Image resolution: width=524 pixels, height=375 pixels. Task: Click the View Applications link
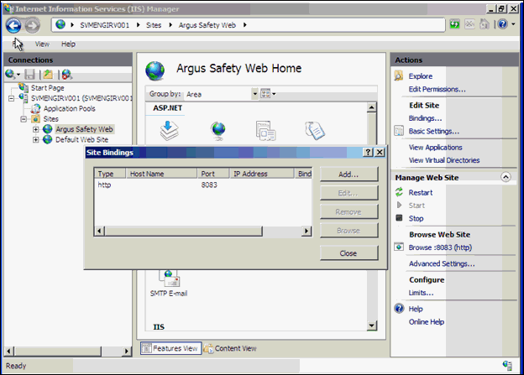tap(436, 148)
